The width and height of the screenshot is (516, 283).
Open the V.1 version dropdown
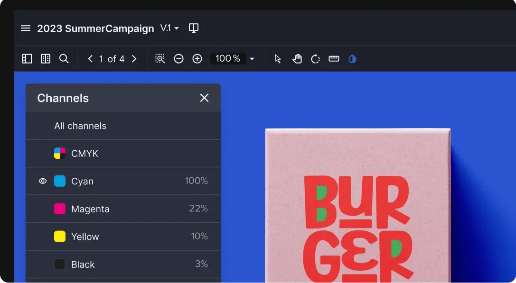[x=169, y=28]
